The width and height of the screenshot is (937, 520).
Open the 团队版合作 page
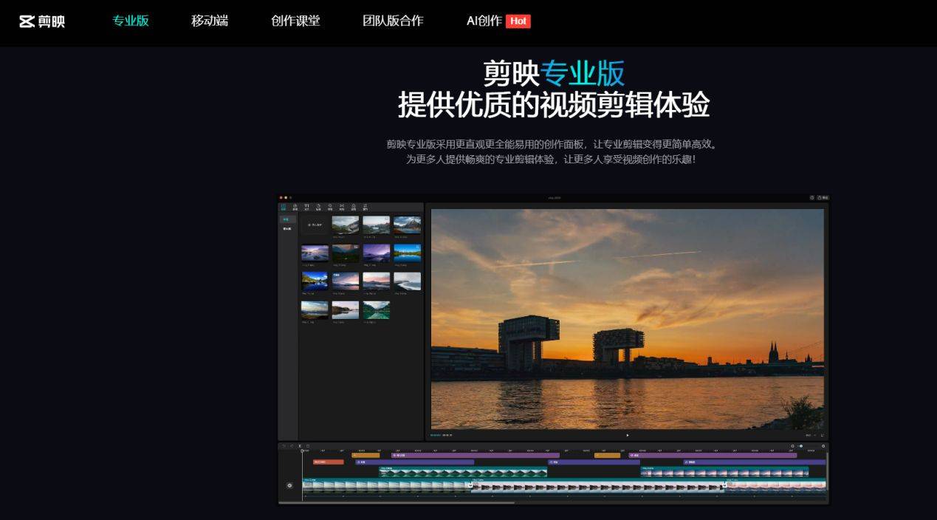393,21
